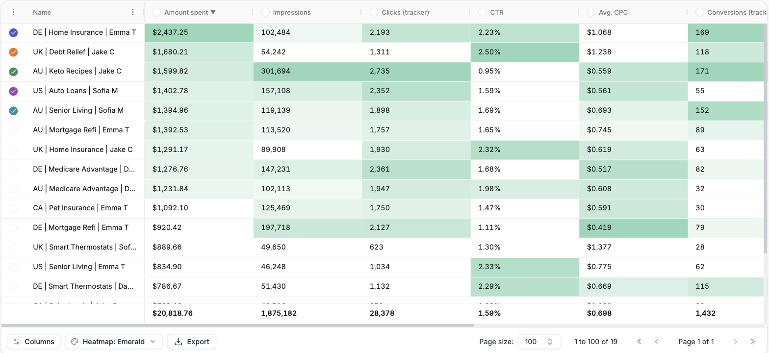Viewport: 769px width, 353px height.
Task: Uncheck the DE | Home Insurance | Emma T row
Action: [x=13, y=32]
